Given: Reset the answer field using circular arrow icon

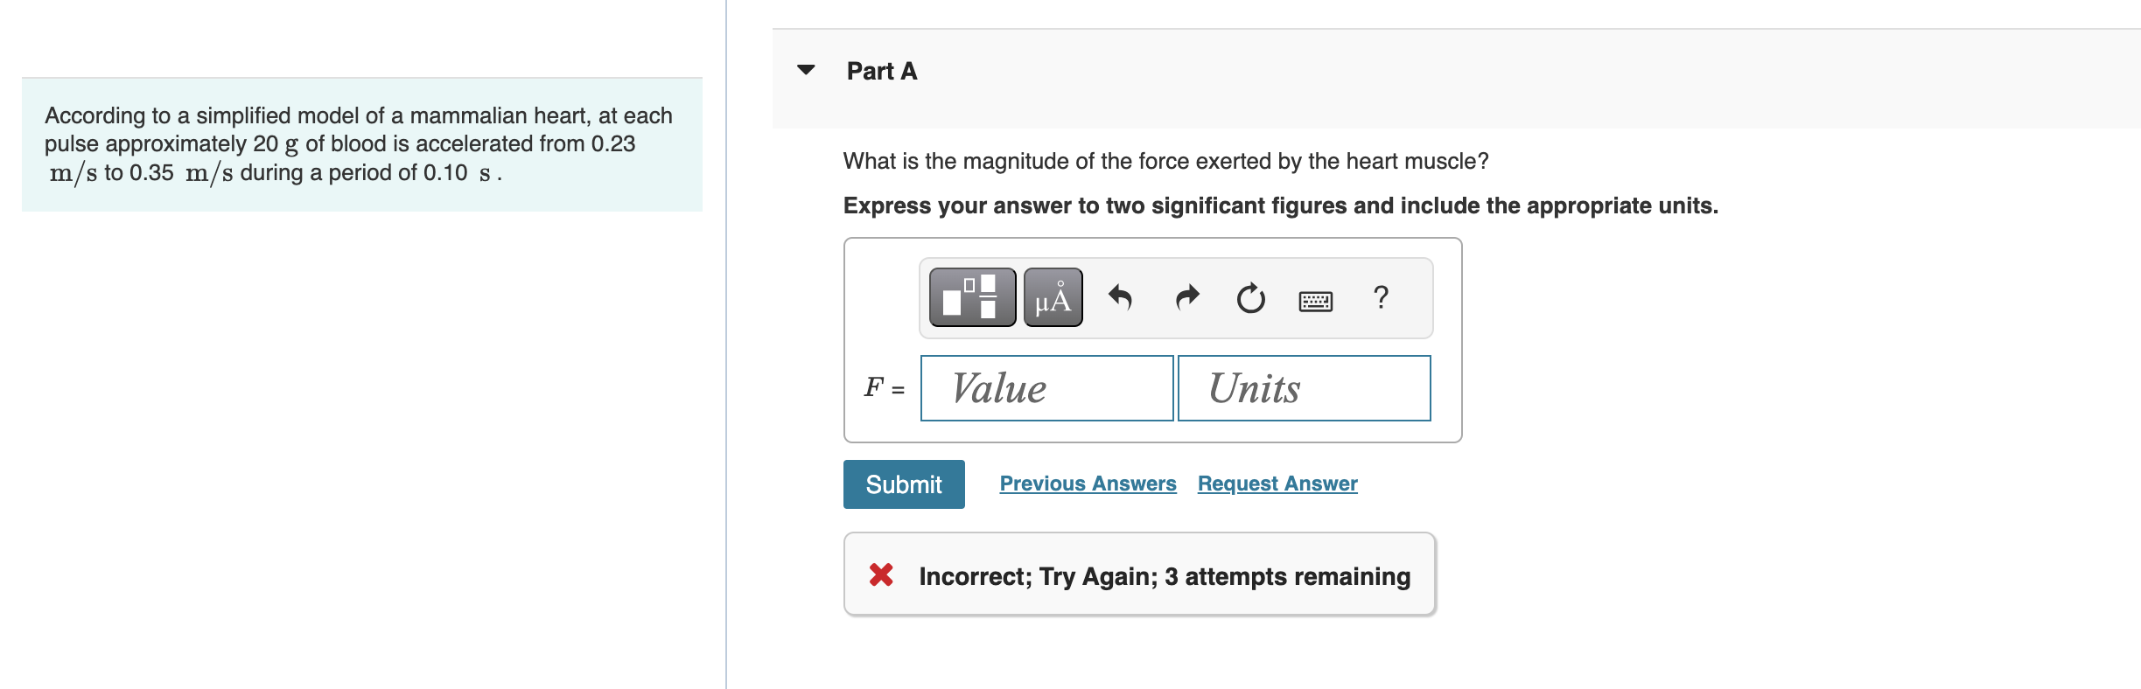Looking at the screenshot, I should click(x=1249, y=297).
